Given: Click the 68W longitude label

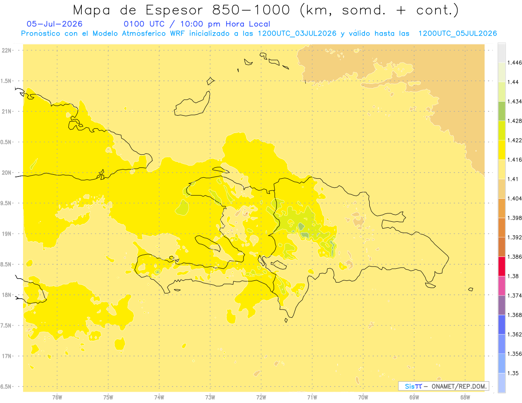Looking at the screenshot, I should 465,397.
